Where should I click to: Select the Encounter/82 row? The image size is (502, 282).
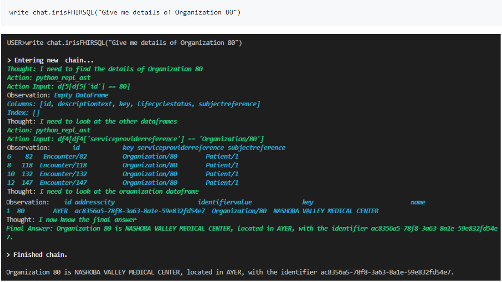pyautogui.click(x=122, y=157)
